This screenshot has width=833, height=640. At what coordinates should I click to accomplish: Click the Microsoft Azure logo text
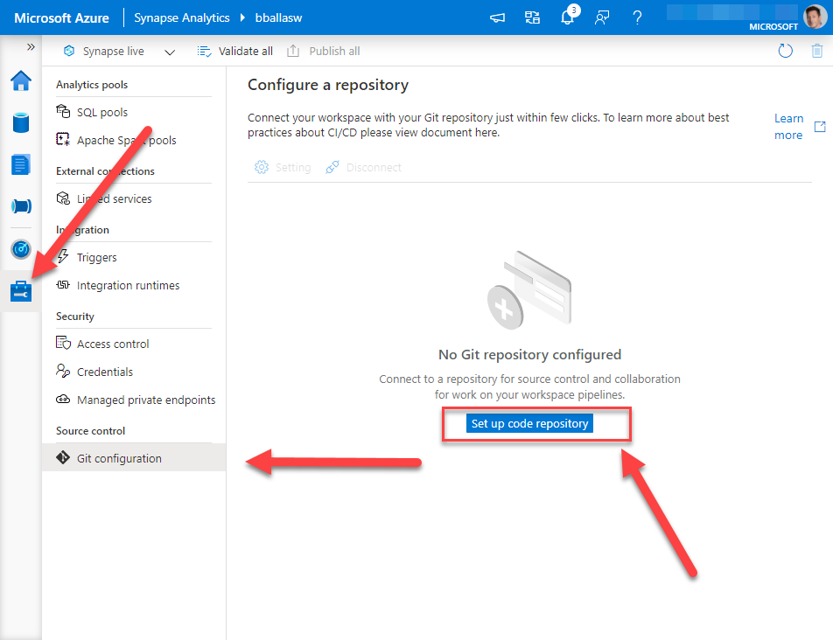(61, 17)
